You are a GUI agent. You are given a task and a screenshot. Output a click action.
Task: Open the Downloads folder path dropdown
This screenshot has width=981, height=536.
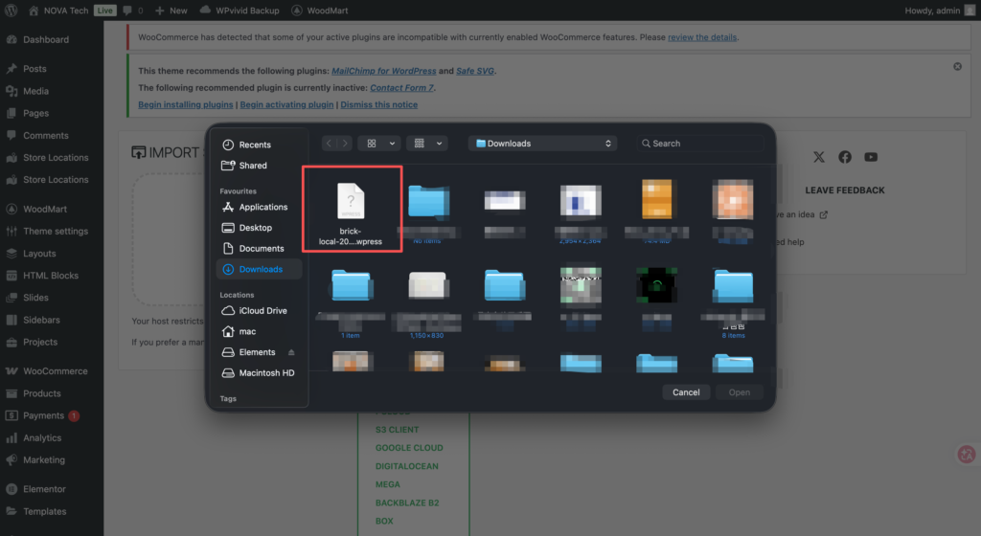pos(542,143)
